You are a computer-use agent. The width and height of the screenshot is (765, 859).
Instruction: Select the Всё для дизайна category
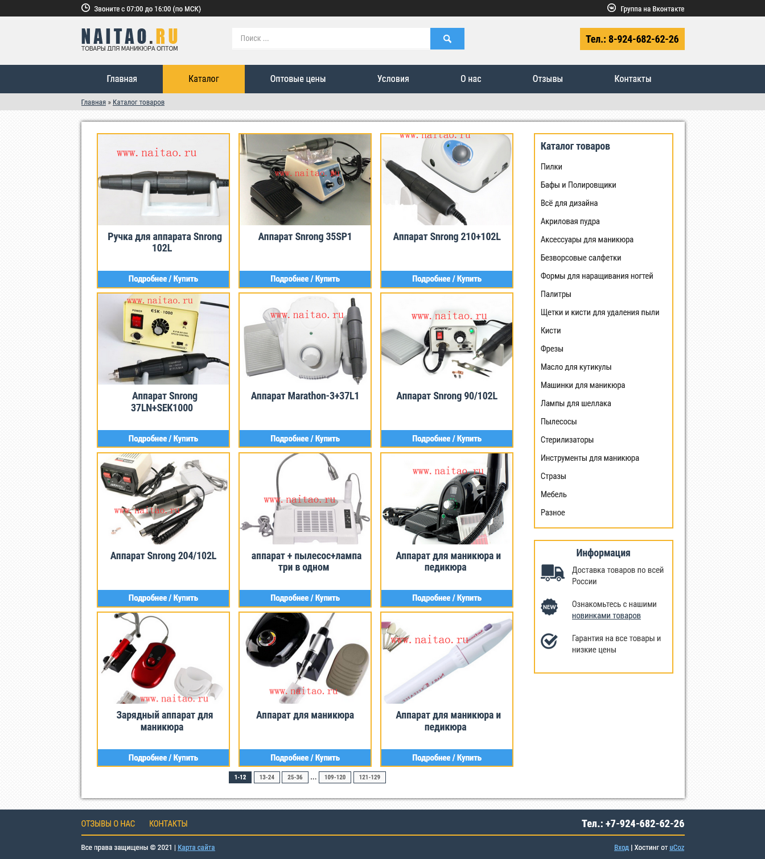pos(569,203)
